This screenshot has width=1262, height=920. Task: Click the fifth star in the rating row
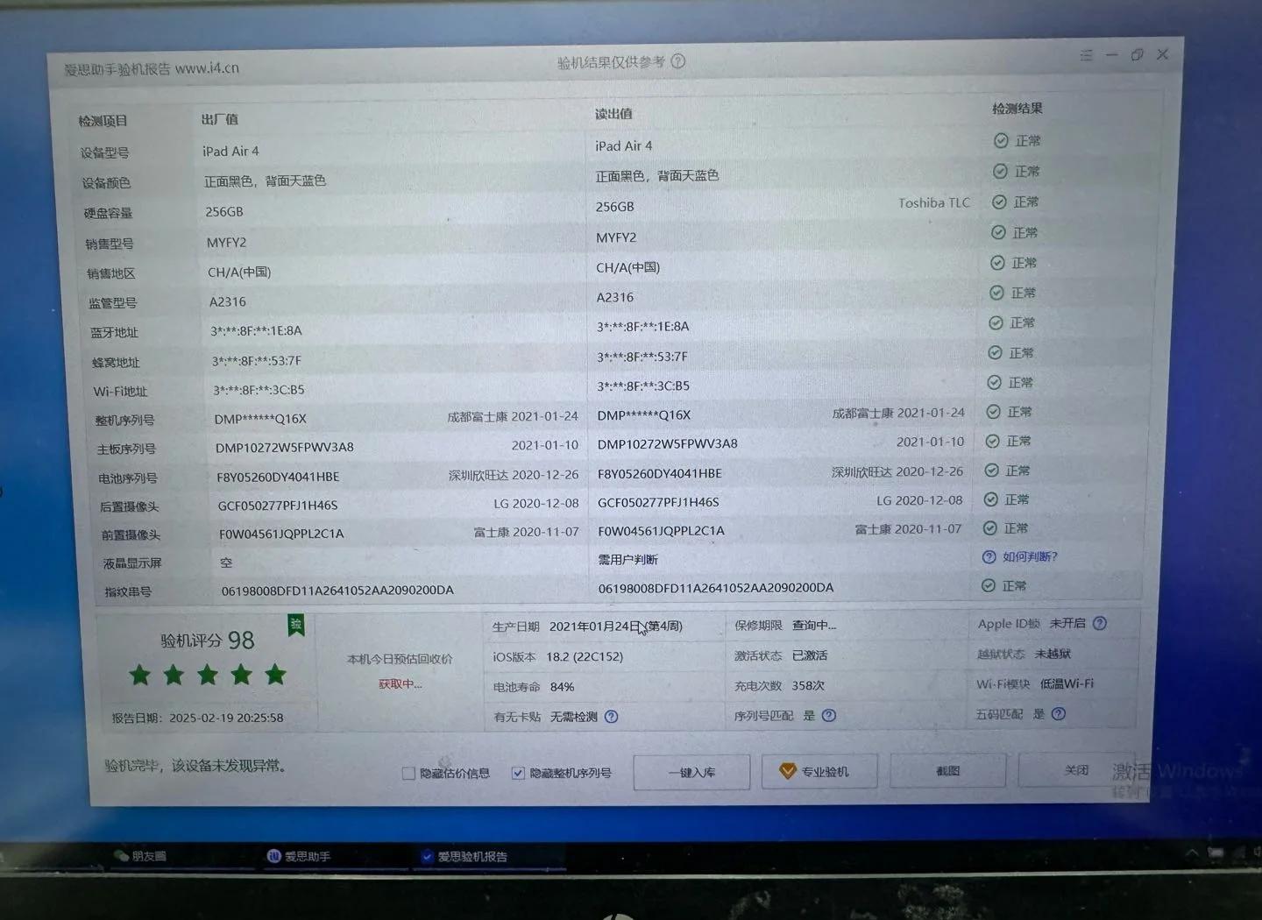(x=275, y=675)
